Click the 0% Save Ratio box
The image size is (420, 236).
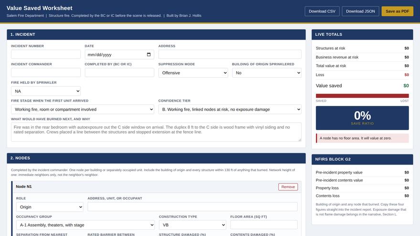pos(362,118)
